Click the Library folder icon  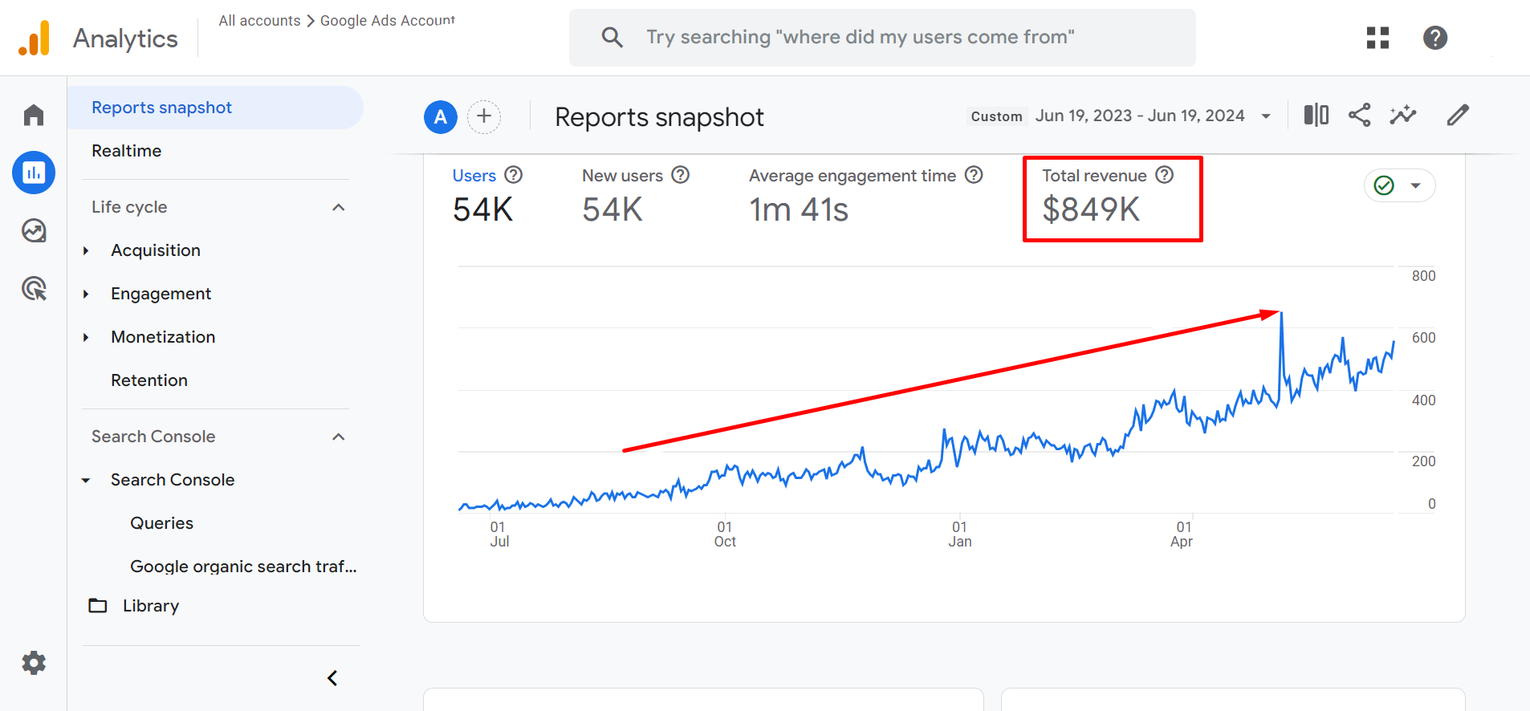tap(98, 605)
